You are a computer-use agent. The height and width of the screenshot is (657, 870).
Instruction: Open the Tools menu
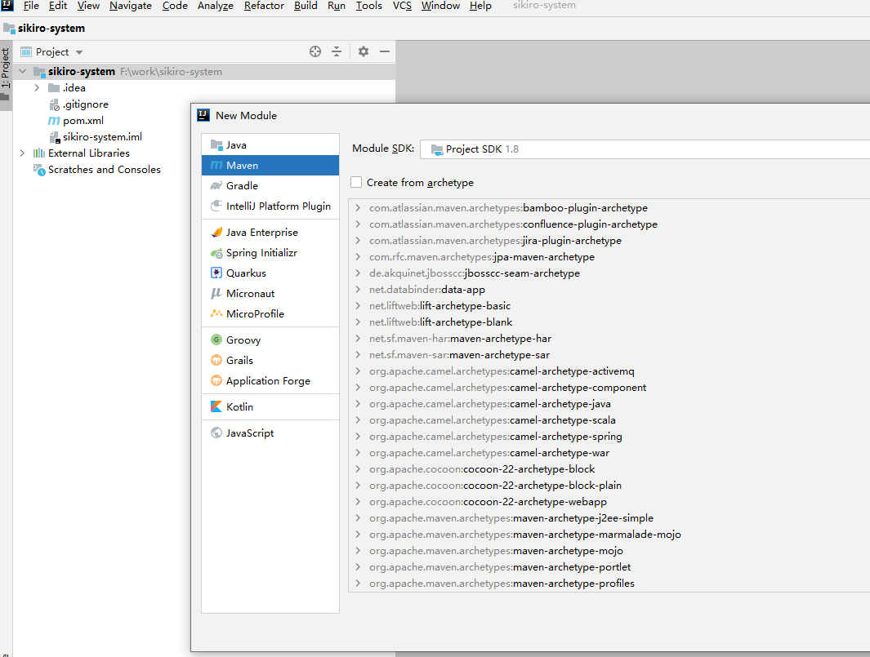coord(369,6)
